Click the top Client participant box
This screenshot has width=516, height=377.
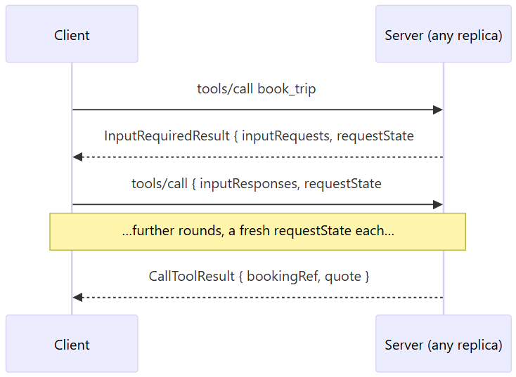[72, 34]
